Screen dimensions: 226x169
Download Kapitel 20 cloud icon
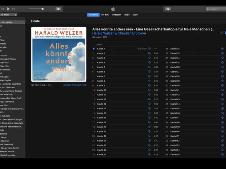tap(149, 136)
